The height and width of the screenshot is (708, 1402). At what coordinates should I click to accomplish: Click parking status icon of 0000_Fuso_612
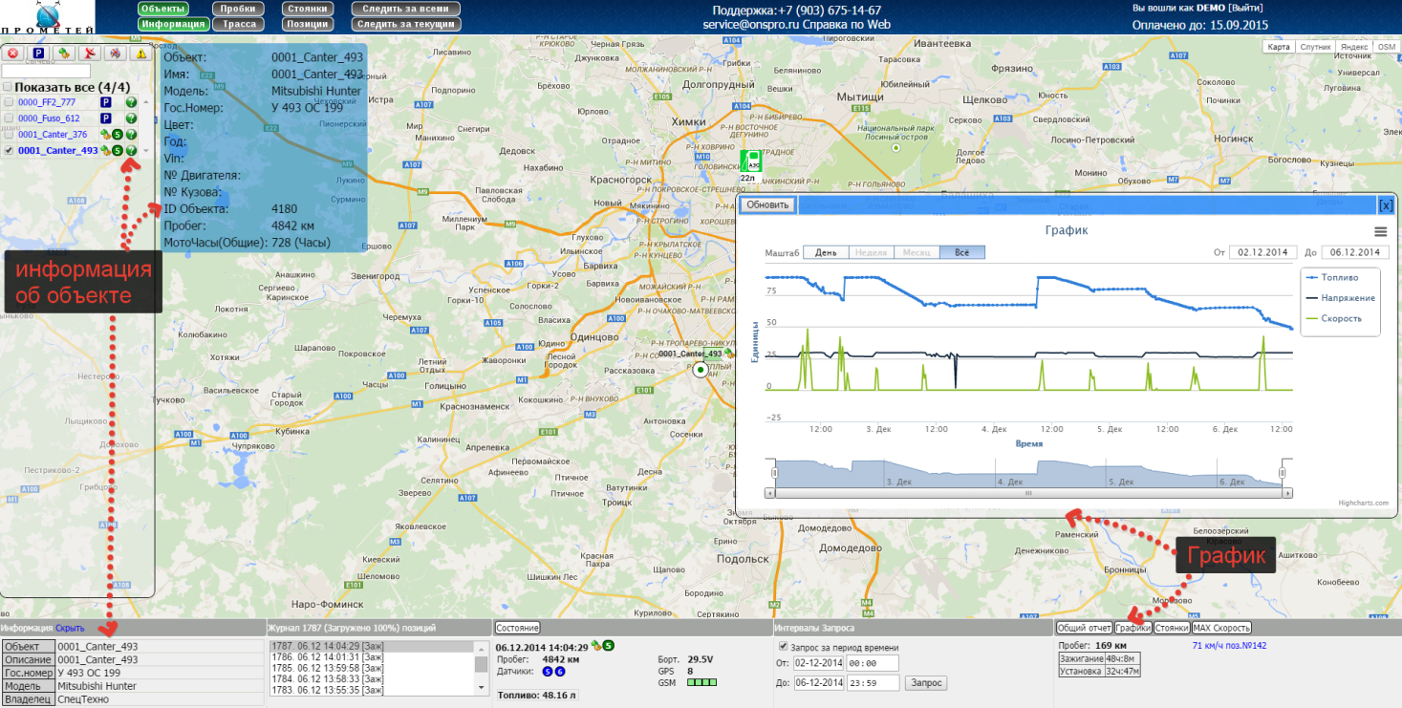[x=106, y=118]
